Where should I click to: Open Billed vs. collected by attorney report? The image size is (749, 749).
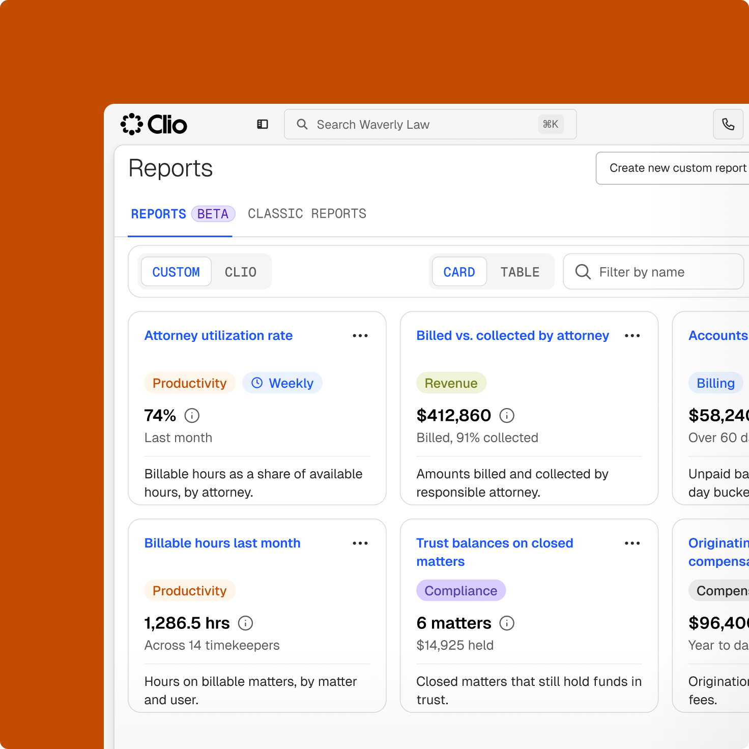click(x=513, y=336)
